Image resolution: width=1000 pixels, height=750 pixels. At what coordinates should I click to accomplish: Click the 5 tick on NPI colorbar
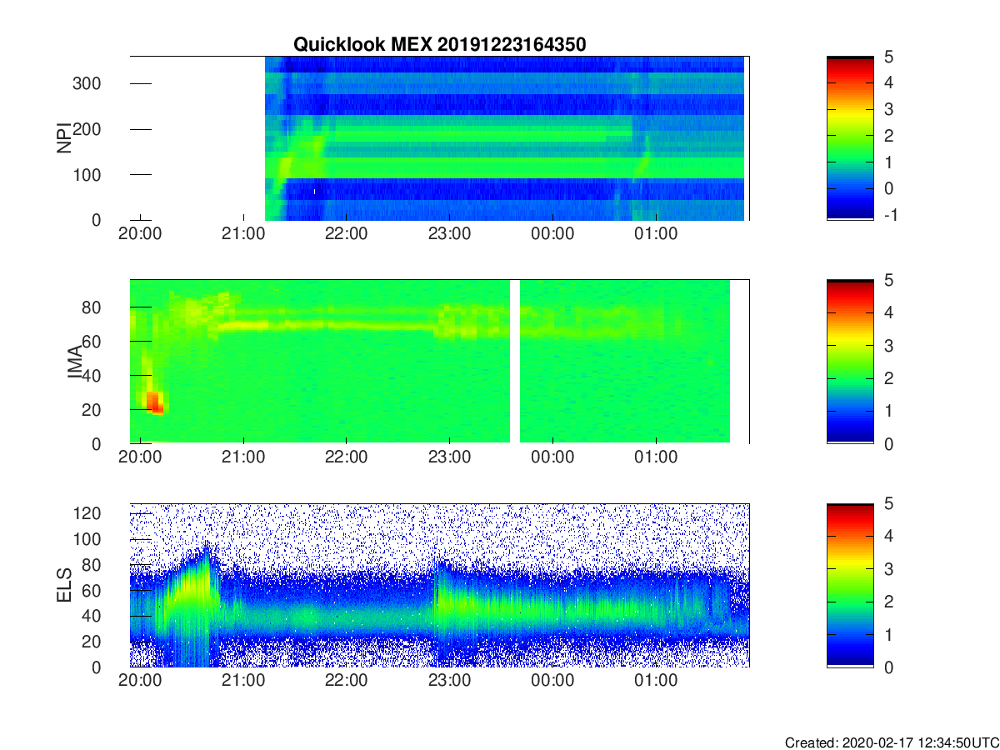pyautogui.click(x=887, y=57)
